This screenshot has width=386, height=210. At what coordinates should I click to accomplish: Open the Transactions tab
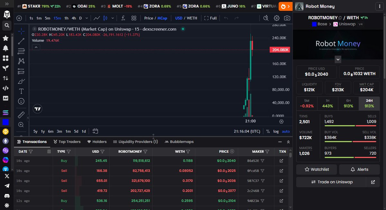(x=32, y=142)
